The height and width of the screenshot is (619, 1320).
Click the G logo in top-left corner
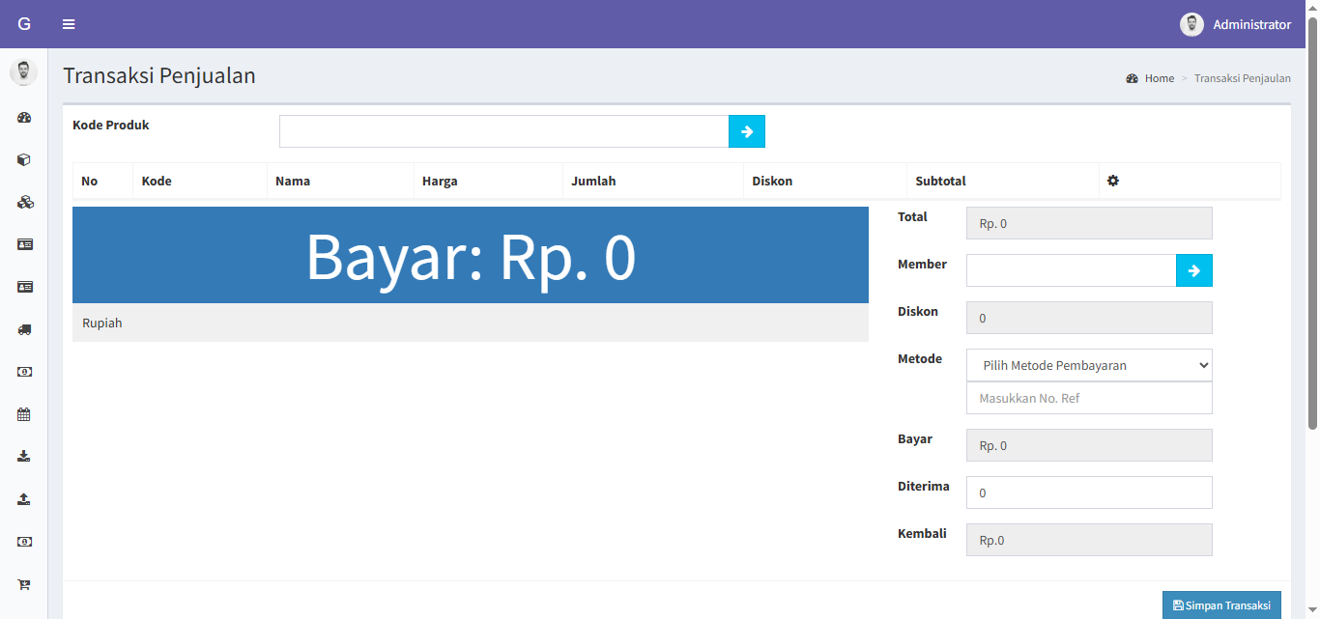(x=24, y=24)
